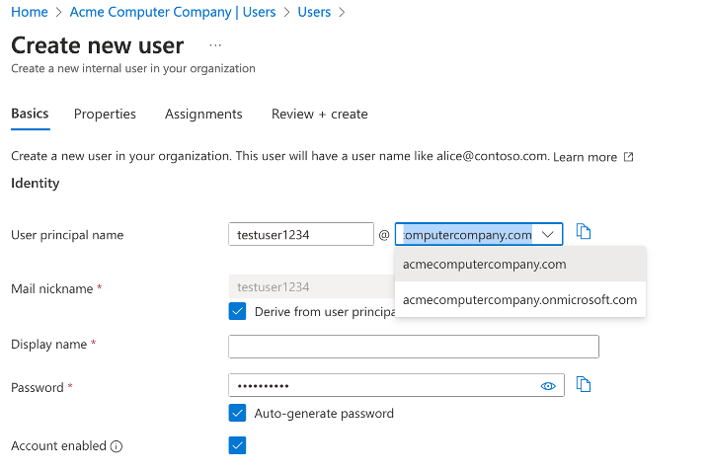Open Acme Computer Company | Users breadcrumb
The image size is (709, 472).
coord(173,12)
